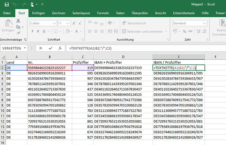Switch to the Daten tab
Image resolution: width=226 pixels, height=145 pixels.
(x=120, y=13)
